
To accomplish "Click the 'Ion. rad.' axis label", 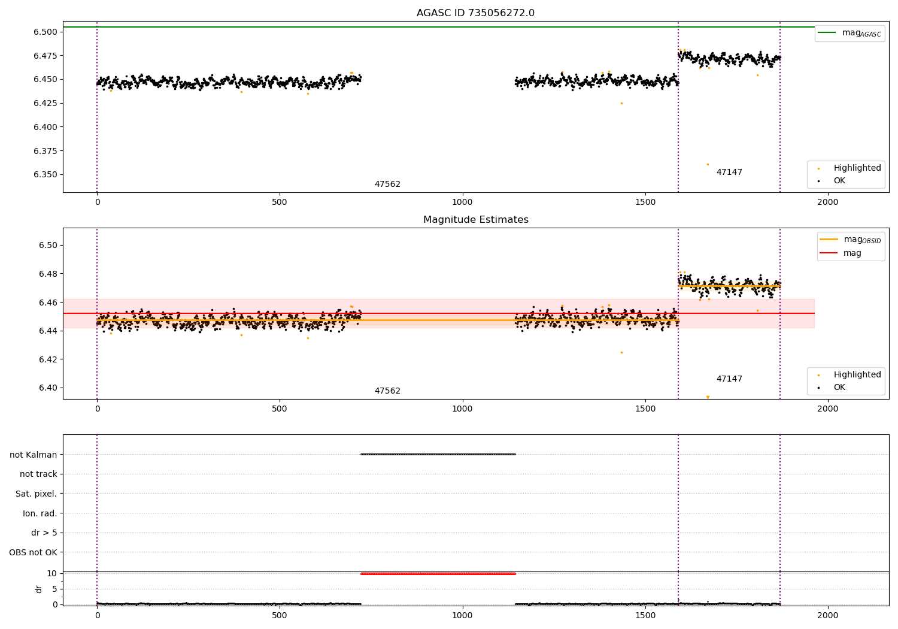I will point(40,513).
